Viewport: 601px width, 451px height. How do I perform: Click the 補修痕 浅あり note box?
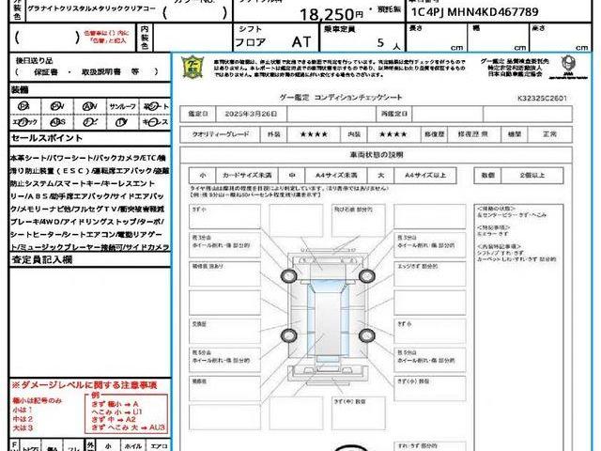224,273
